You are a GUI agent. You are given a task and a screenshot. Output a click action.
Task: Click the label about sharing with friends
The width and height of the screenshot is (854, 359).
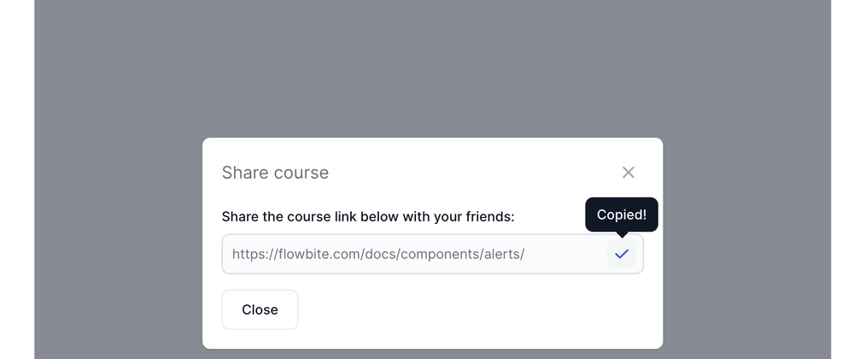click(368, 217)
